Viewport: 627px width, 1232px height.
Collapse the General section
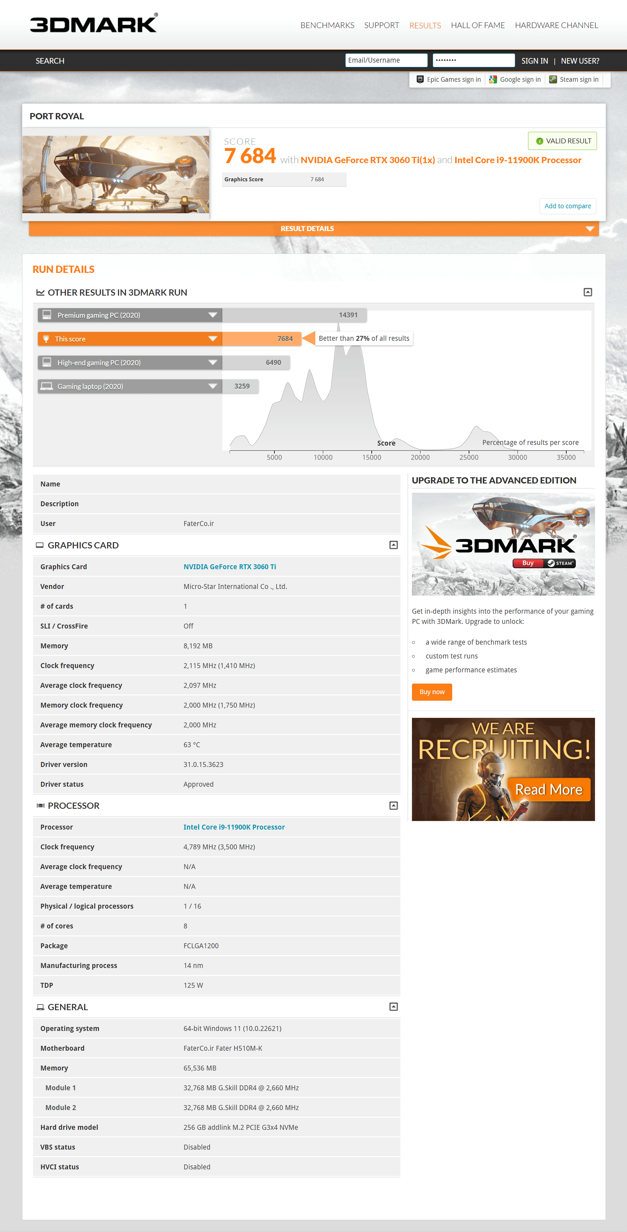pos(393,1007)
